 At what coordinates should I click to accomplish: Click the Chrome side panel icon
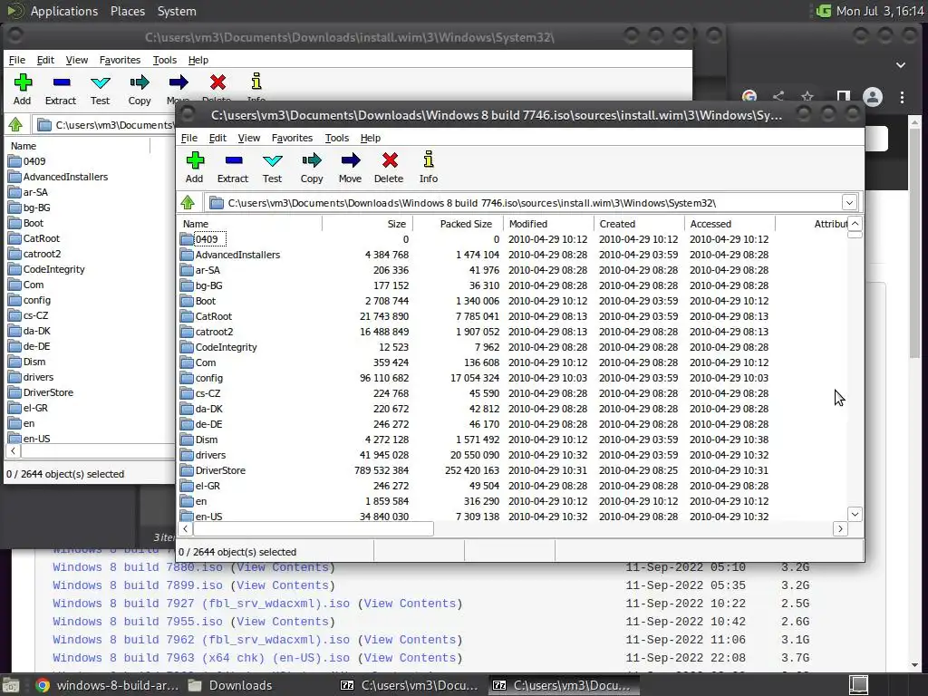click(843, 96)
